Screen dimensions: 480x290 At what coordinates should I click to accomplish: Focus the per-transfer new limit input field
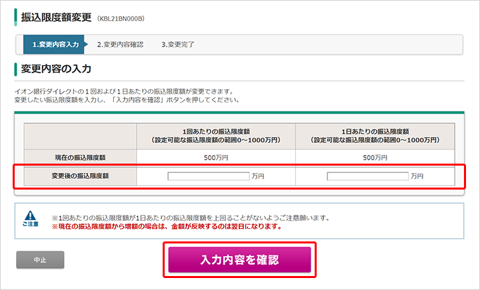coord(209,176)
